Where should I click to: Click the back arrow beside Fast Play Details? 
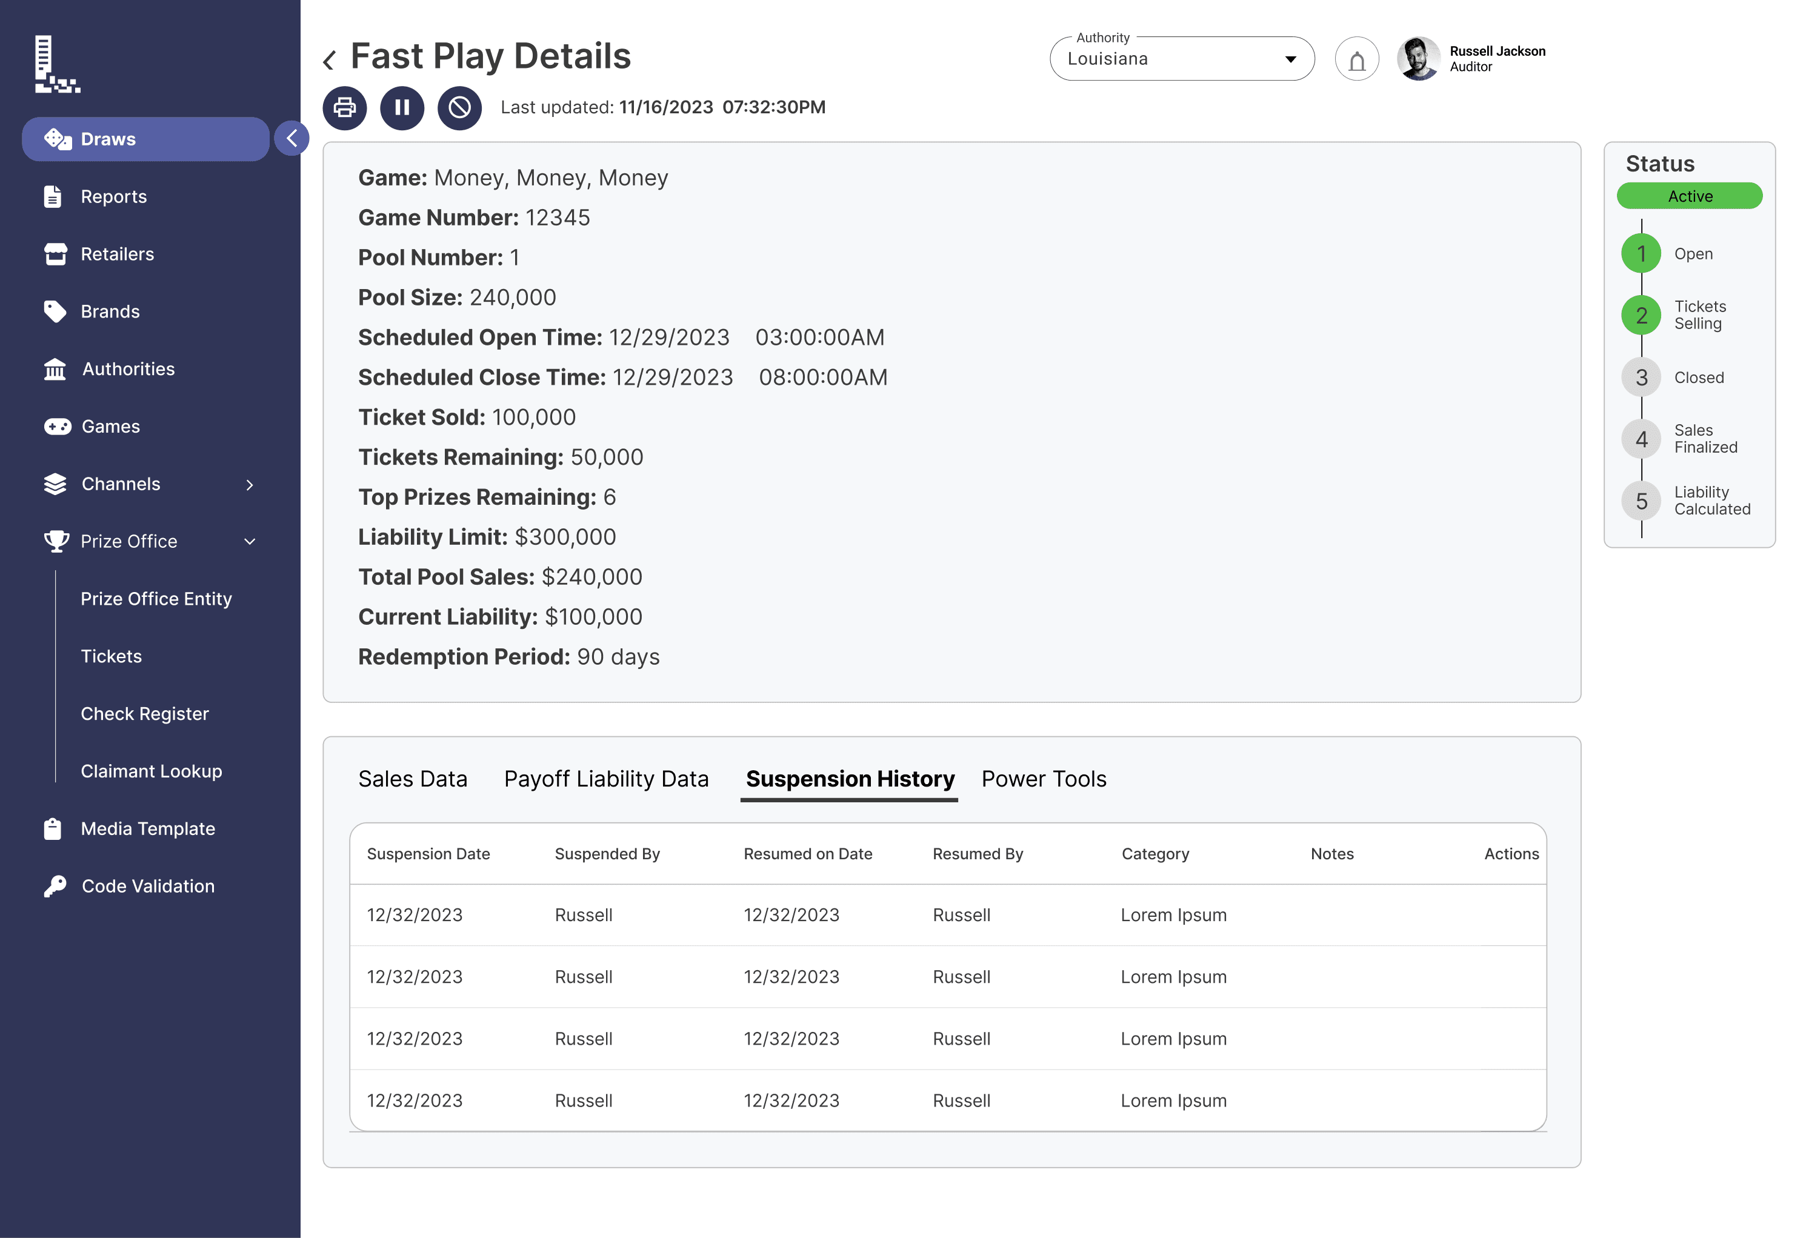pyautogui.click(x=330, y=60)
